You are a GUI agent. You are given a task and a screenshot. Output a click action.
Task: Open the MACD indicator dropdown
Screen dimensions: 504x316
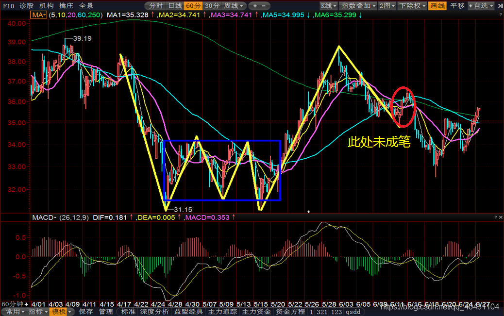pyautogui.click(x=44, y=217)
